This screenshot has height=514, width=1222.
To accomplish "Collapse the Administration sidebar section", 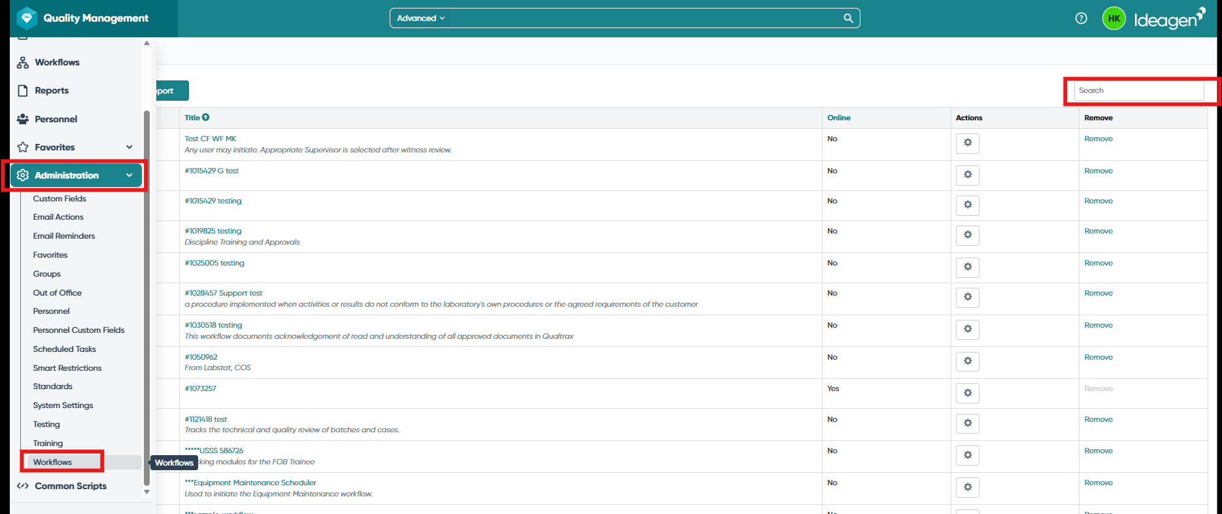I will click(x=129, y=175).
